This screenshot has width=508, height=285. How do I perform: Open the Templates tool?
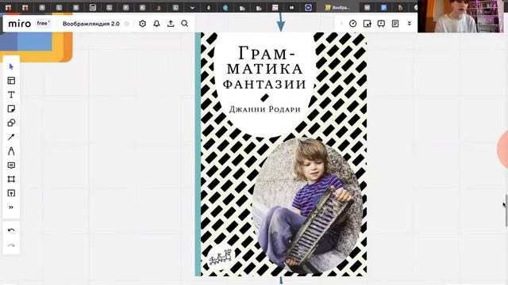point(11,81)
